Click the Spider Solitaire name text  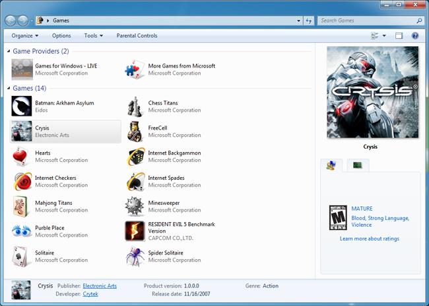[x=166, y=253]
